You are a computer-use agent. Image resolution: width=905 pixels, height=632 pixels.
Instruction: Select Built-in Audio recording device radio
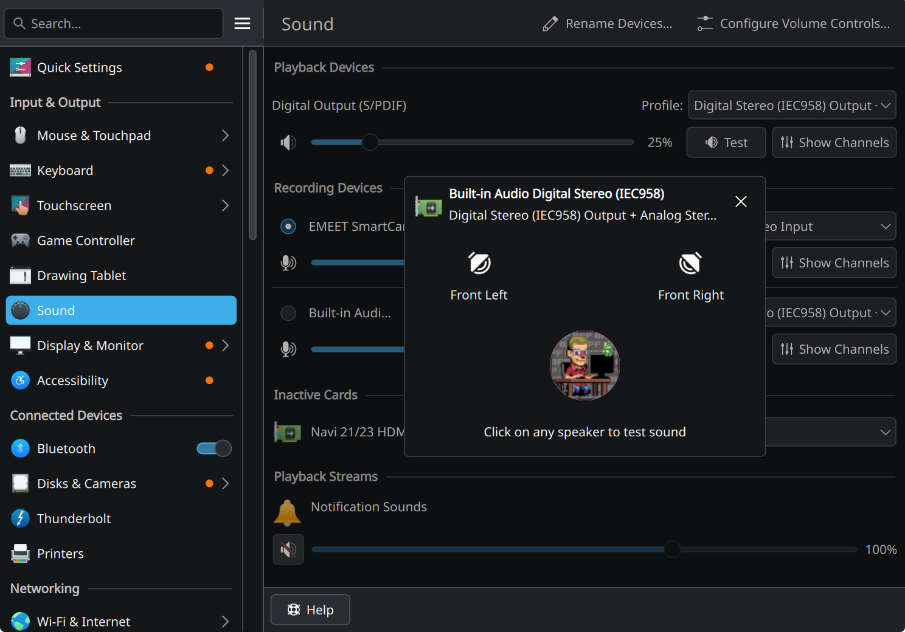288,313
